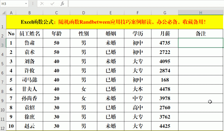Click the 学历 header cell

pos(138,33)
